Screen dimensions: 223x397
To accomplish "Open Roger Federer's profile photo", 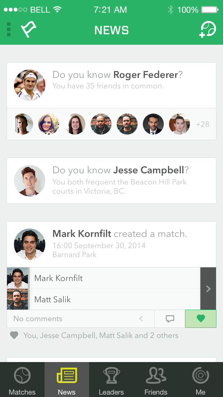I will tap(30, 85).
